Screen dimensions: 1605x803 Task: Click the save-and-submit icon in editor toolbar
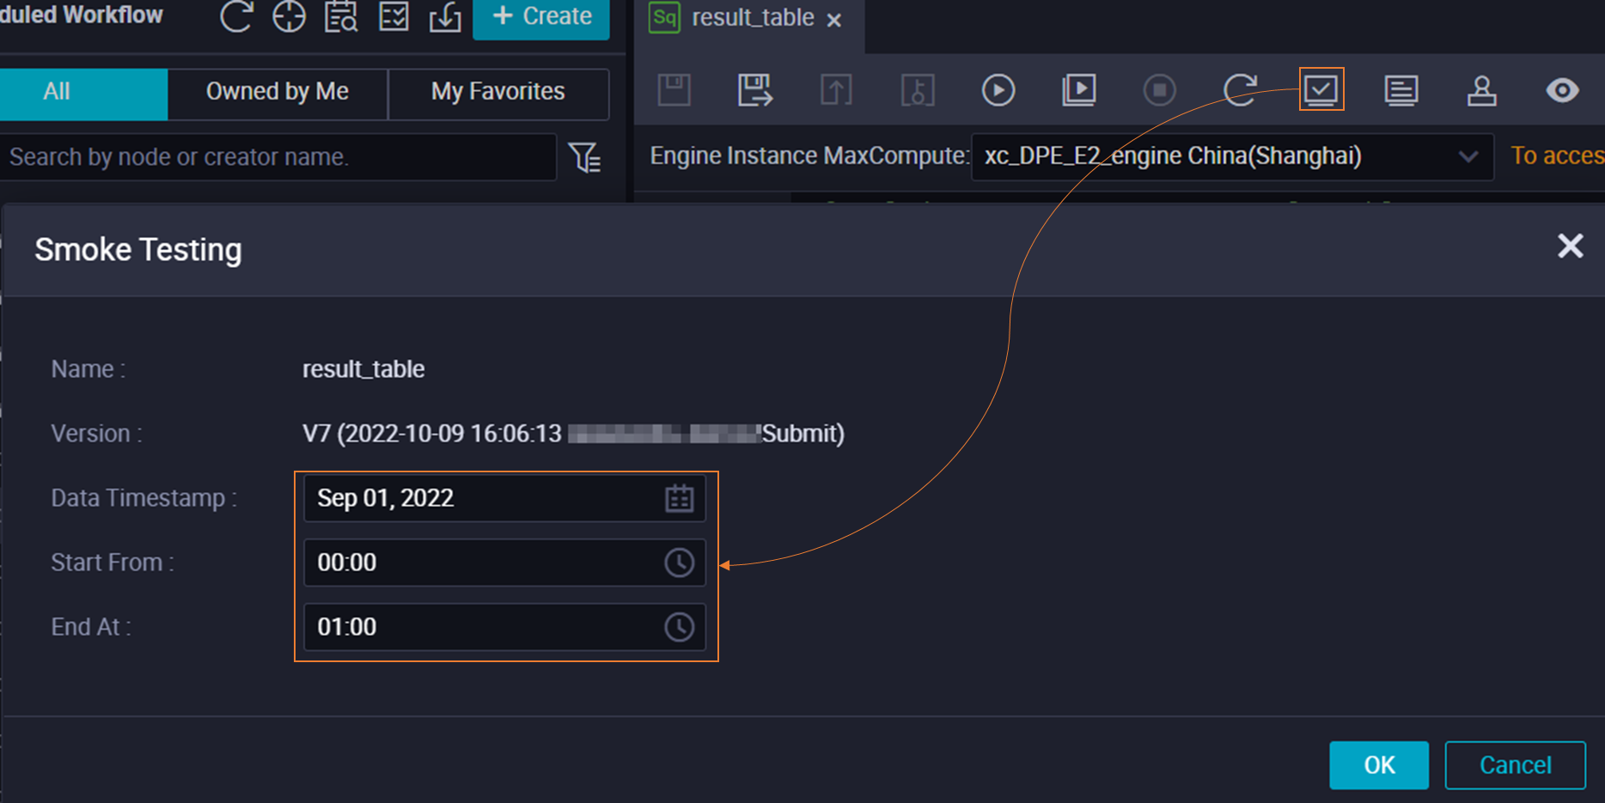[755, 90]
